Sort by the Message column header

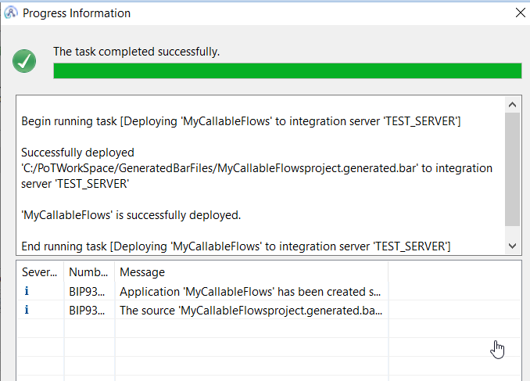[250, 272]
